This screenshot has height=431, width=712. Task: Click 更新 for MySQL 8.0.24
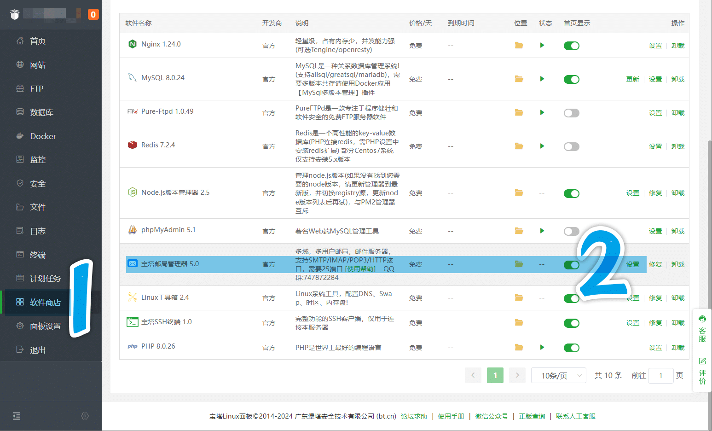pyautogui.click(x=632, y=79)
